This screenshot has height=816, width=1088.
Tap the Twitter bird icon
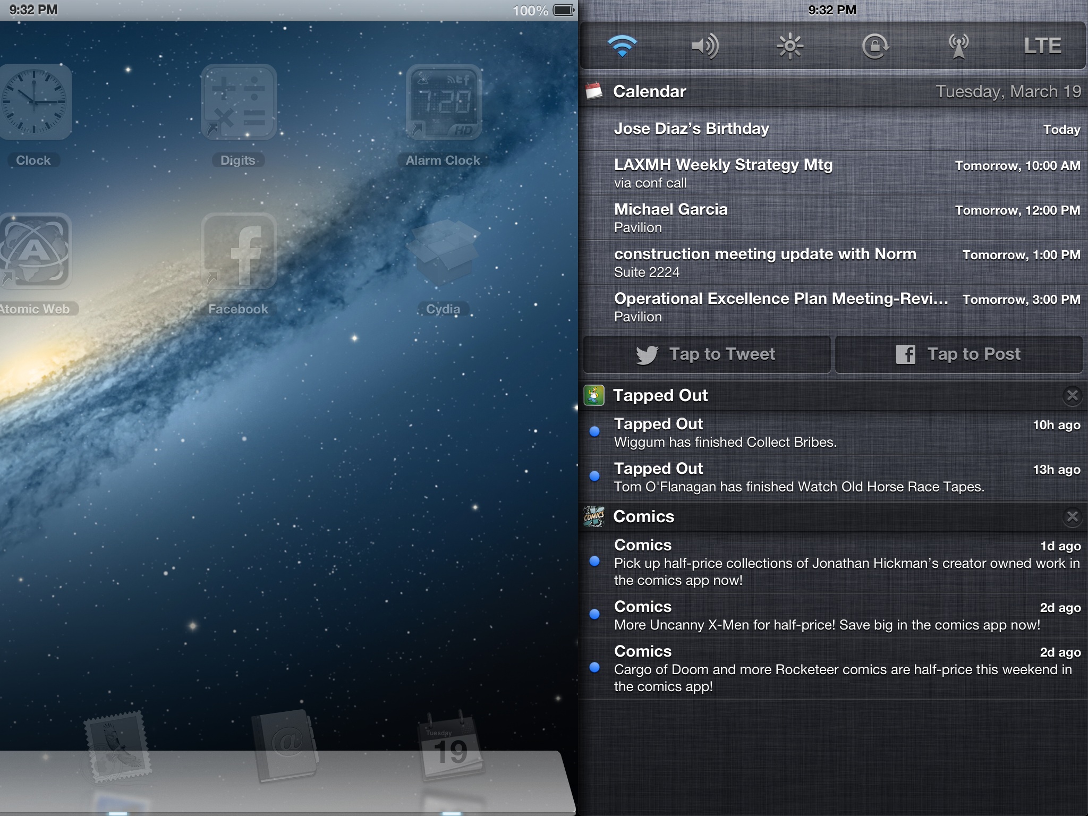click(647, 354)
